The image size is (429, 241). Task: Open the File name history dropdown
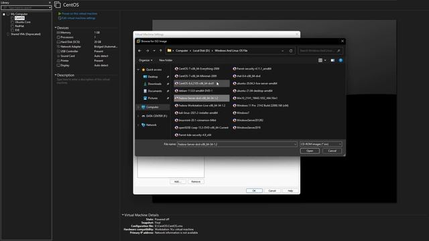pos(295,145)
